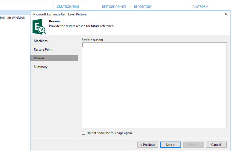Screen dimensions: 250x163
Task: Close the Exchange Item Level Restore dialog
Action: tap(226, 14)
